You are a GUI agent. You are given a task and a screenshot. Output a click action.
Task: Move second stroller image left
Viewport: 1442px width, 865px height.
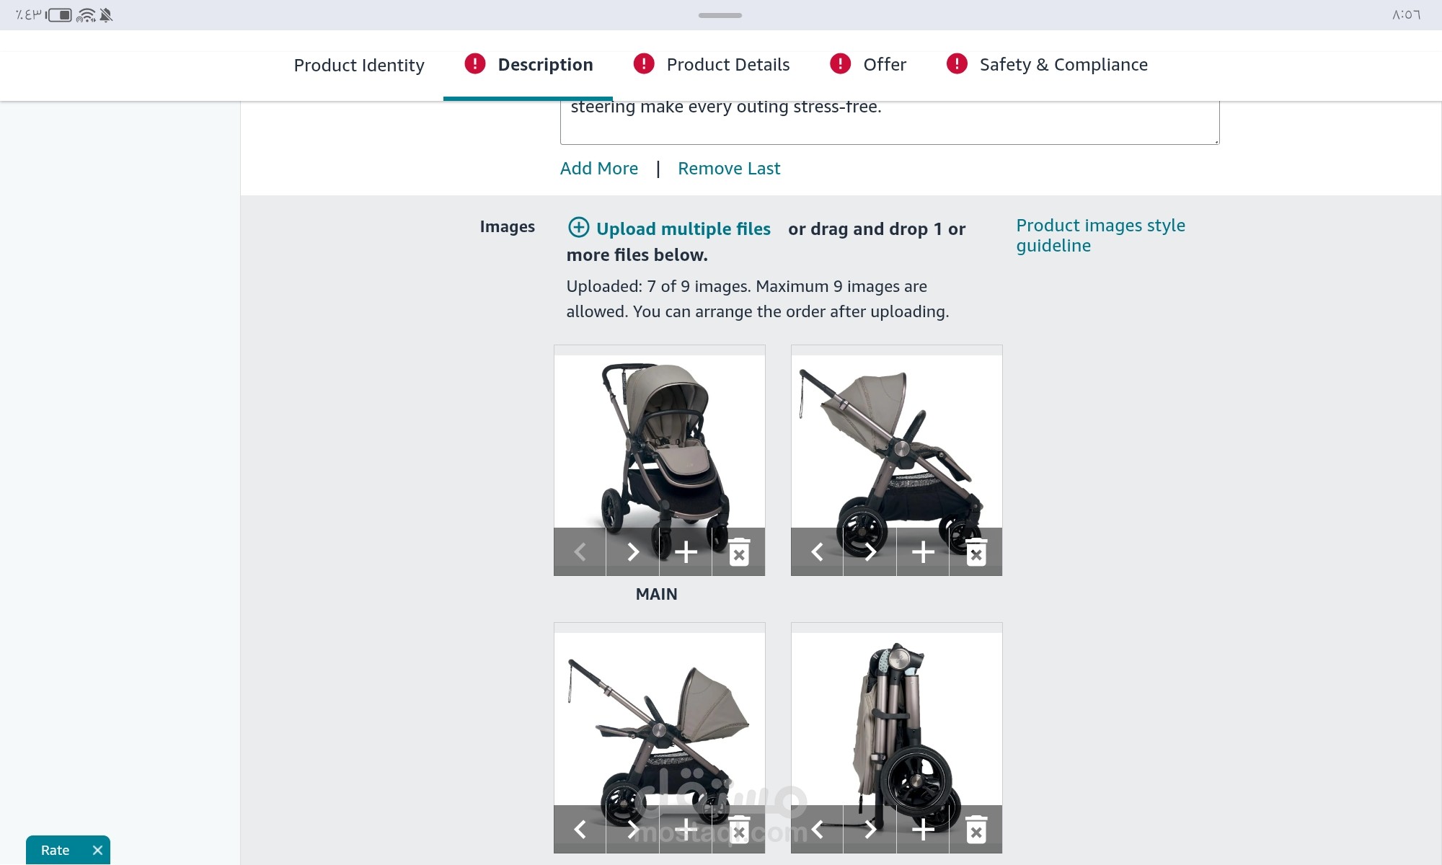[817, 552]
